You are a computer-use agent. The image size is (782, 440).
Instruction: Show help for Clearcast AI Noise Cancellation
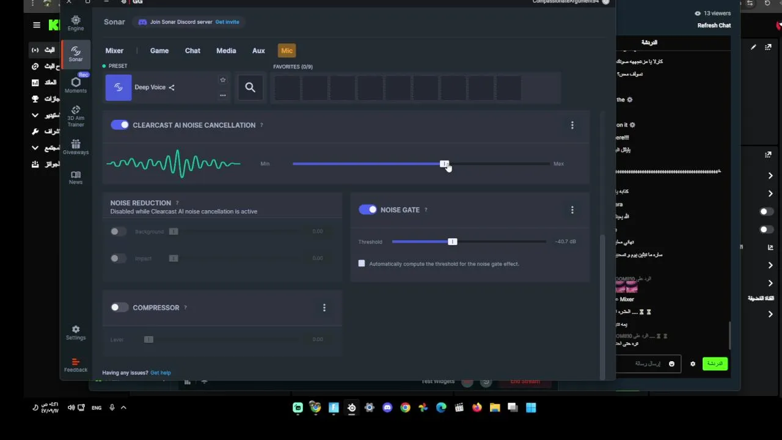coord(261,125)
